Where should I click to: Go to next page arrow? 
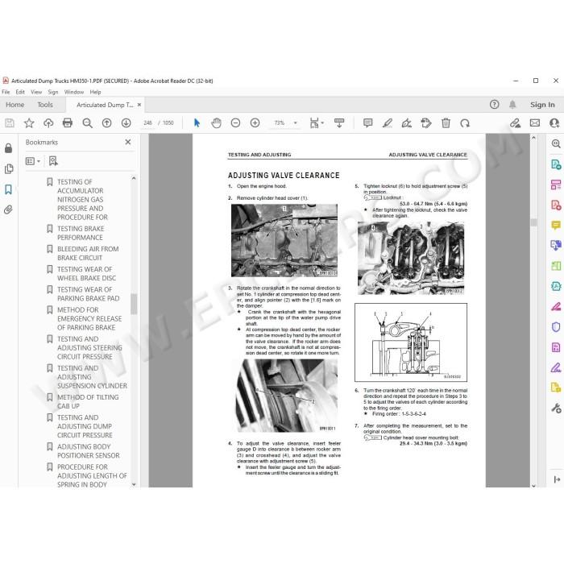click(x=126, y=123)
